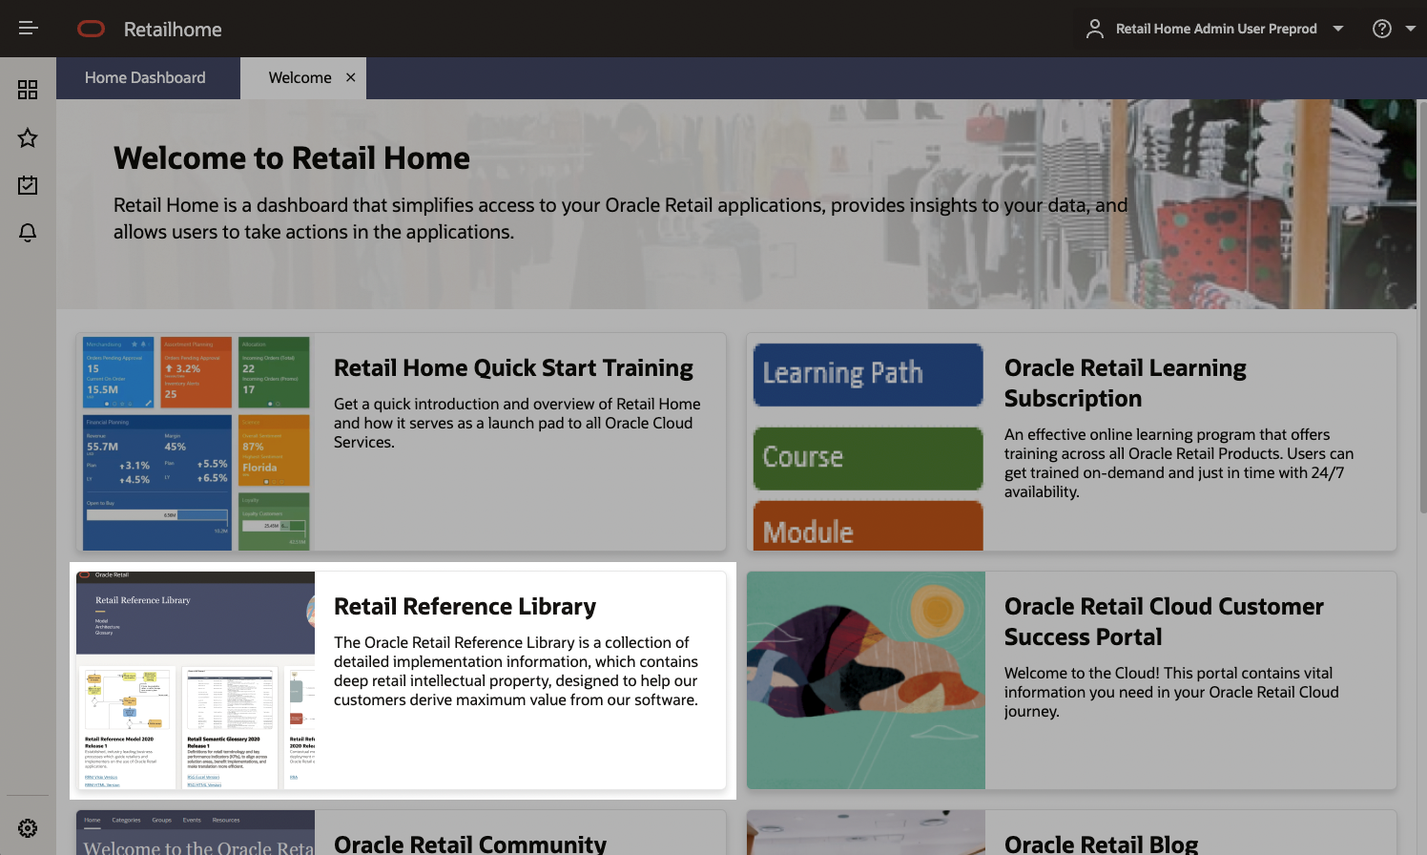The height and width of the screenshot is (855, 1427).
Task: Click the Learning Path thumbnail image
Action: tap(867, 442)
